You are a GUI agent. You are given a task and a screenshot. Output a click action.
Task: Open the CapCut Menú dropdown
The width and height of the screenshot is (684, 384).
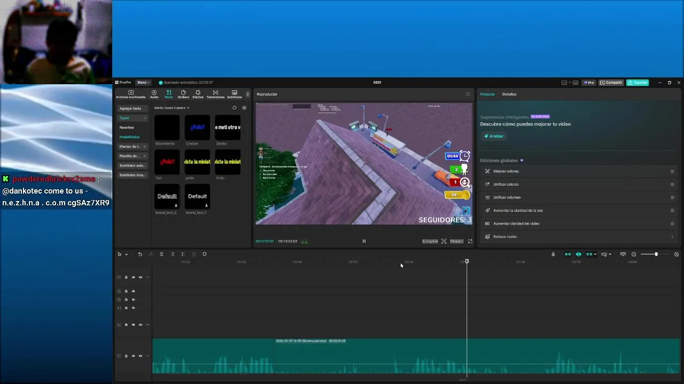coord(143,83)
